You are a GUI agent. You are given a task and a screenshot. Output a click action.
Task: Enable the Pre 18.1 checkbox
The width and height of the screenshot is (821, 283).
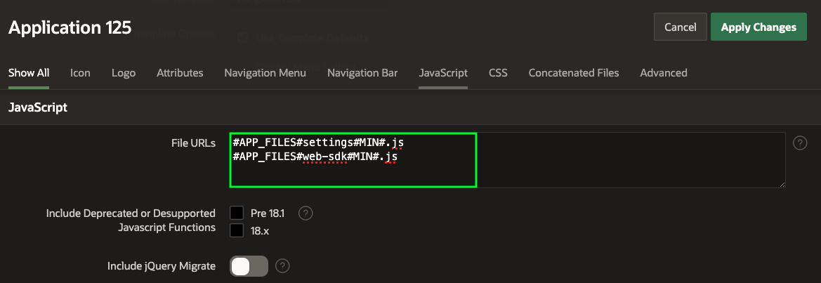tap(237, 213)
